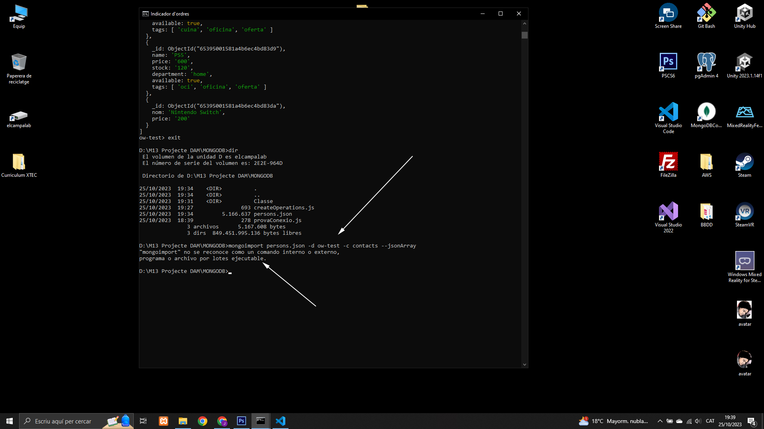764x429 pixels.
Task: Click the scroll up arrow in the console
Action: pyautogui.click(x=524, y=23)
